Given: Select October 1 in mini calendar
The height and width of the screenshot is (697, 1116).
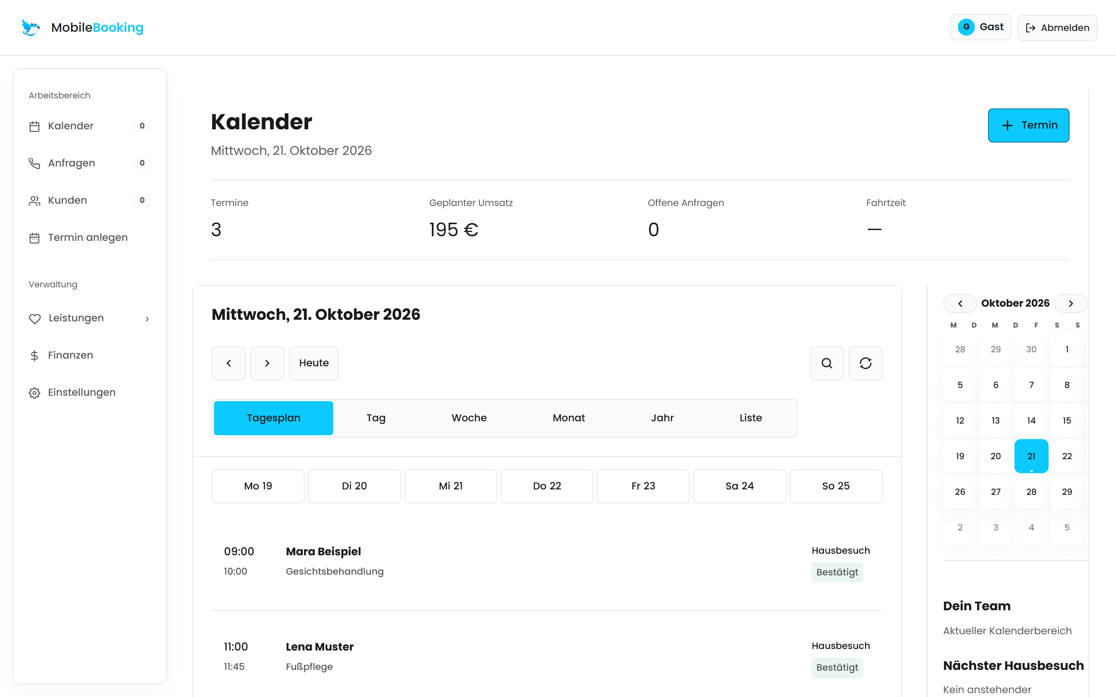Looking at the screenshot, I should [x=1067, y=349].
